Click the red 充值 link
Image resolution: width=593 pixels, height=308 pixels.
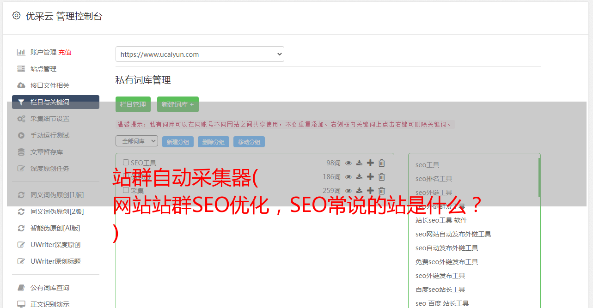pyautogui.click(x=65, y=52)
